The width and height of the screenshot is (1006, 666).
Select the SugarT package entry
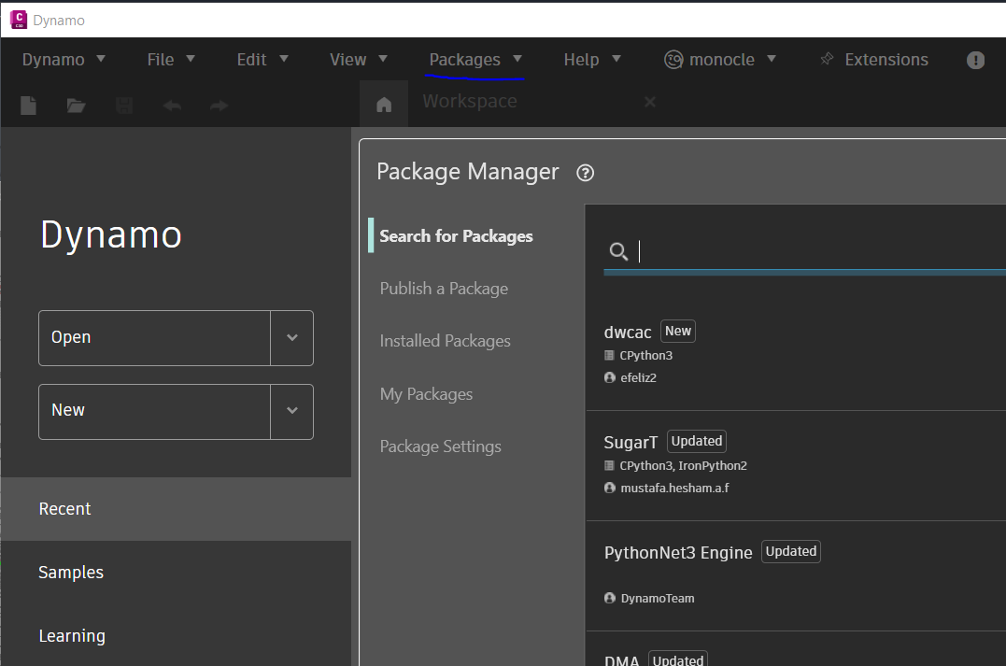point(631,442)
